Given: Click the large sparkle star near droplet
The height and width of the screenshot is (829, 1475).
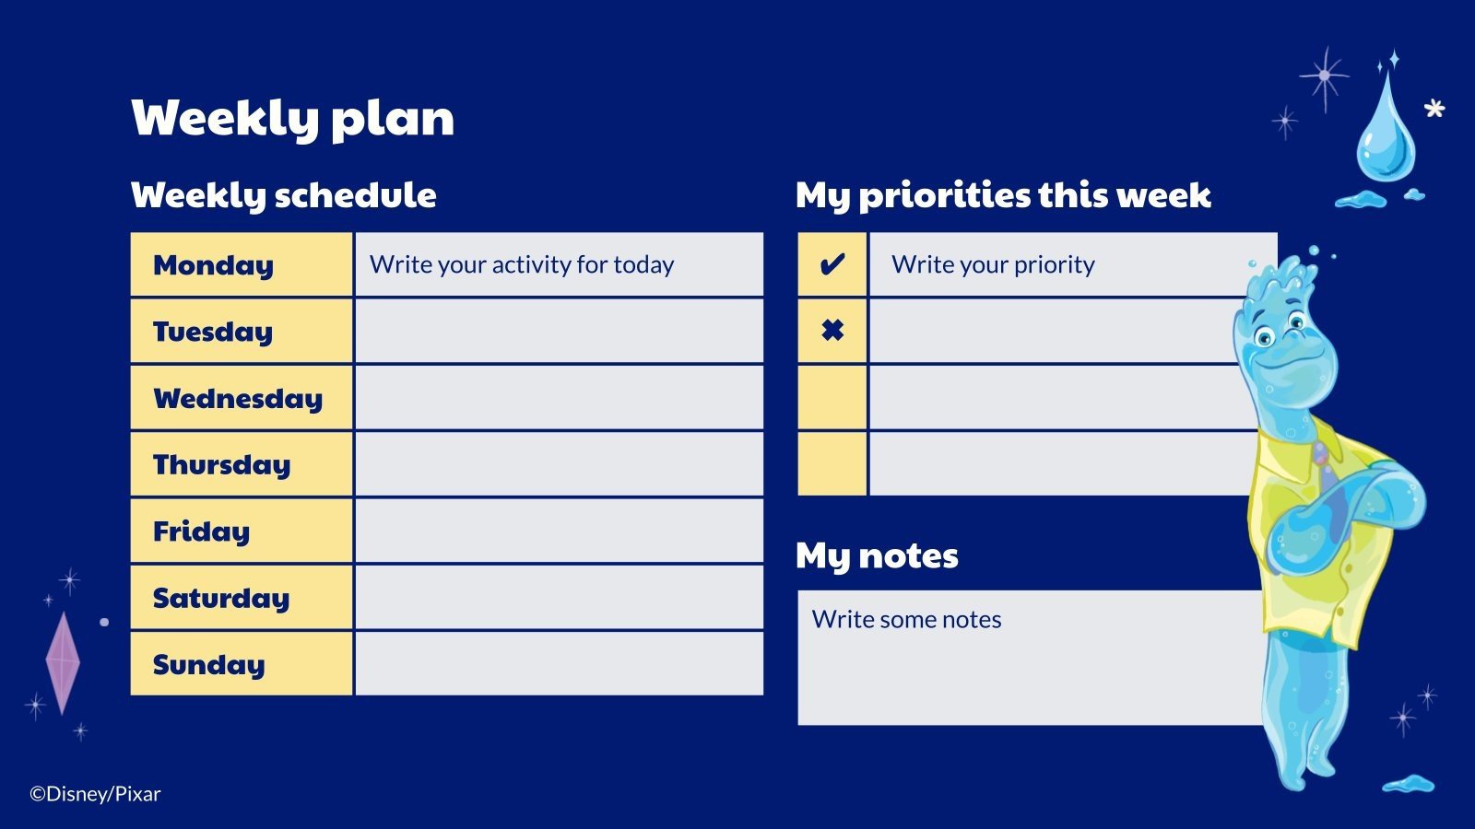Looking at the screenshot, I should pyautogui.click(x=1325, y=76).
